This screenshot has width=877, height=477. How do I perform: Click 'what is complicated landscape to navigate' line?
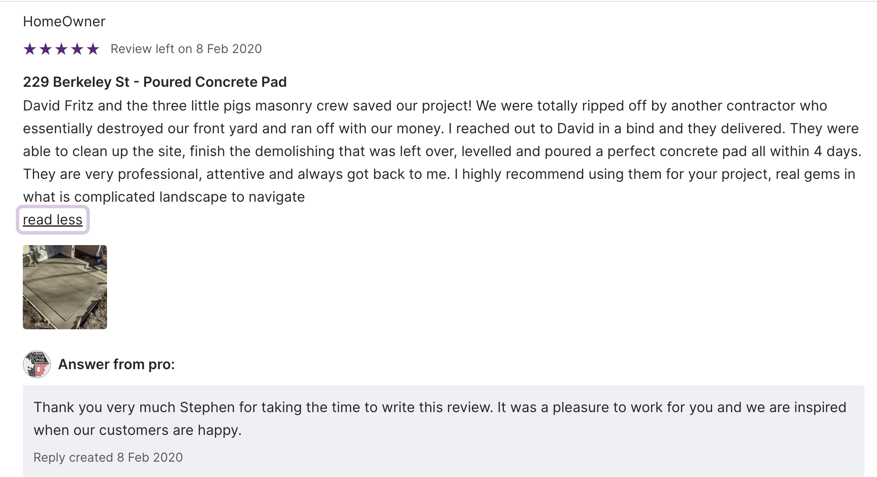click(164, 197)
